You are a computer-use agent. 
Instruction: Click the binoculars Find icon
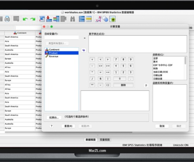click(72, 19)
